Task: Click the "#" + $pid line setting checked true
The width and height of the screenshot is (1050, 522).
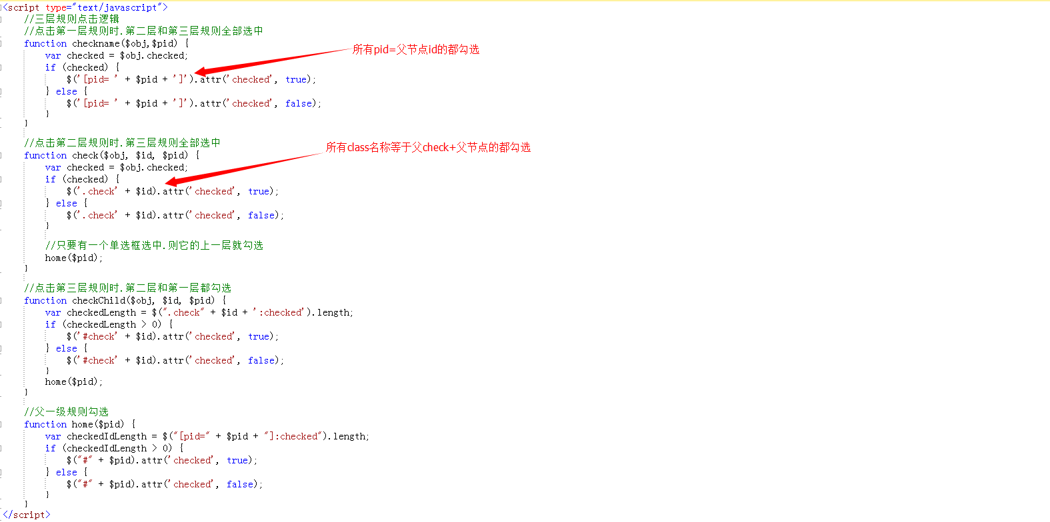Action: tap(162, 460)
